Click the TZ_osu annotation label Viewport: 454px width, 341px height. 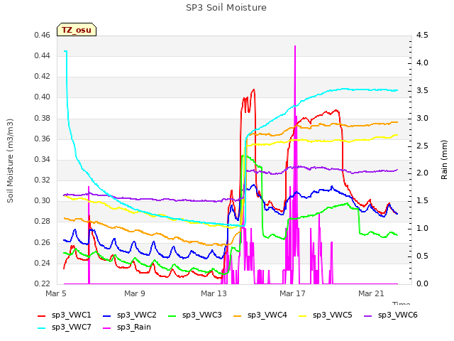77,30
